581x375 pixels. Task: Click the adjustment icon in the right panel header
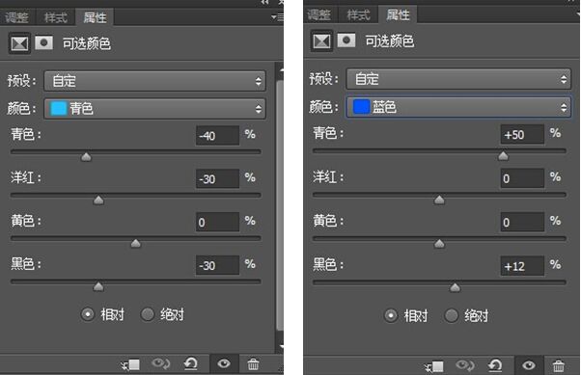(x=321, y=41)
